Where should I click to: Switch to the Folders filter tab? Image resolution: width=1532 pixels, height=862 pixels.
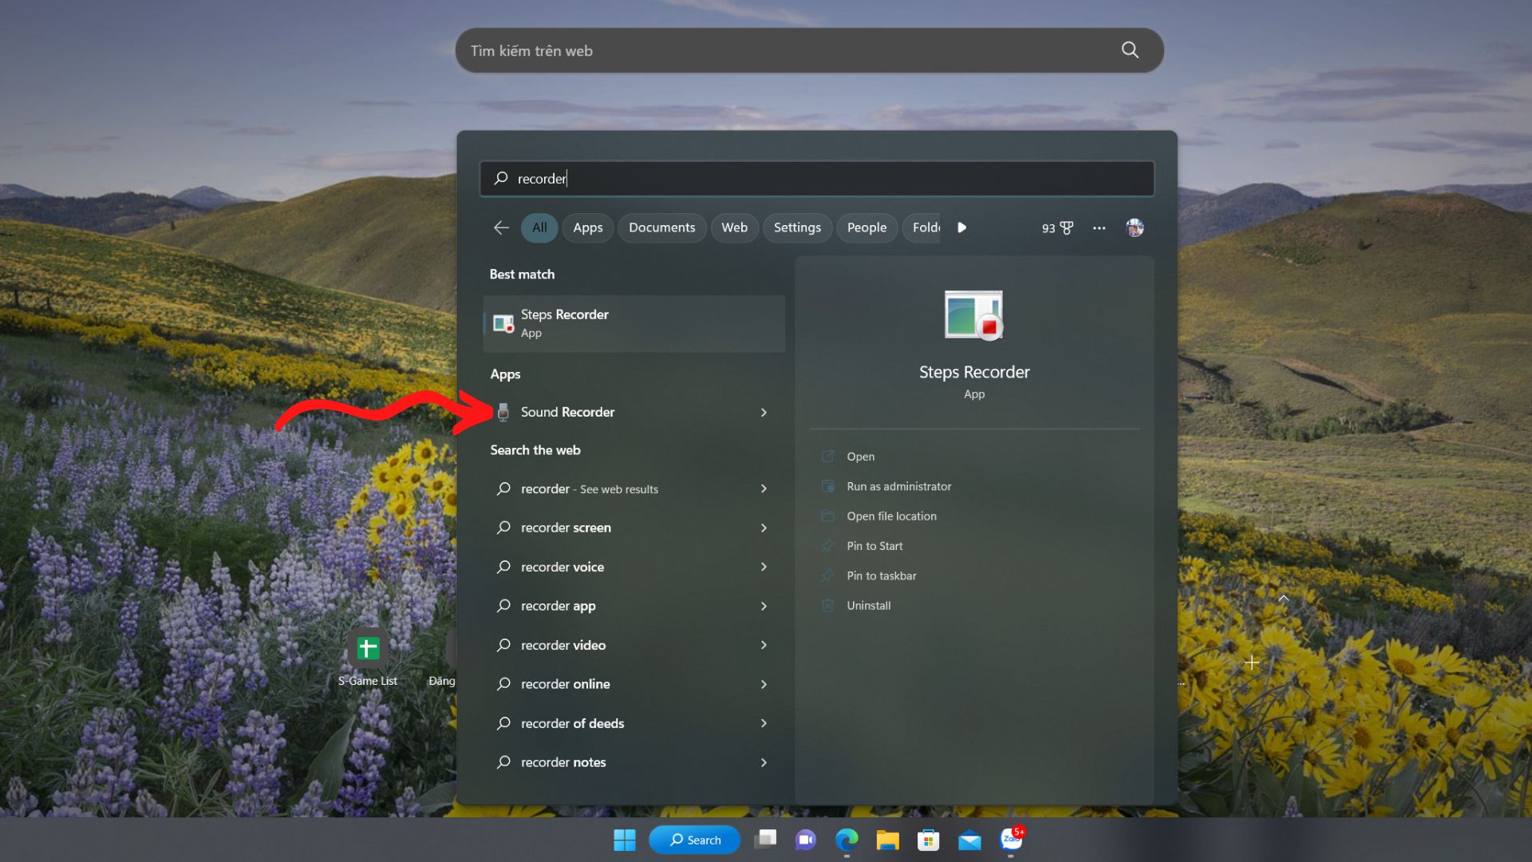(922, 227)
